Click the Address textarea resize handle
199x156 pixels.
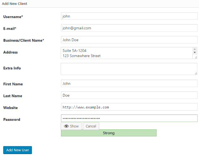tap(196, 57)
